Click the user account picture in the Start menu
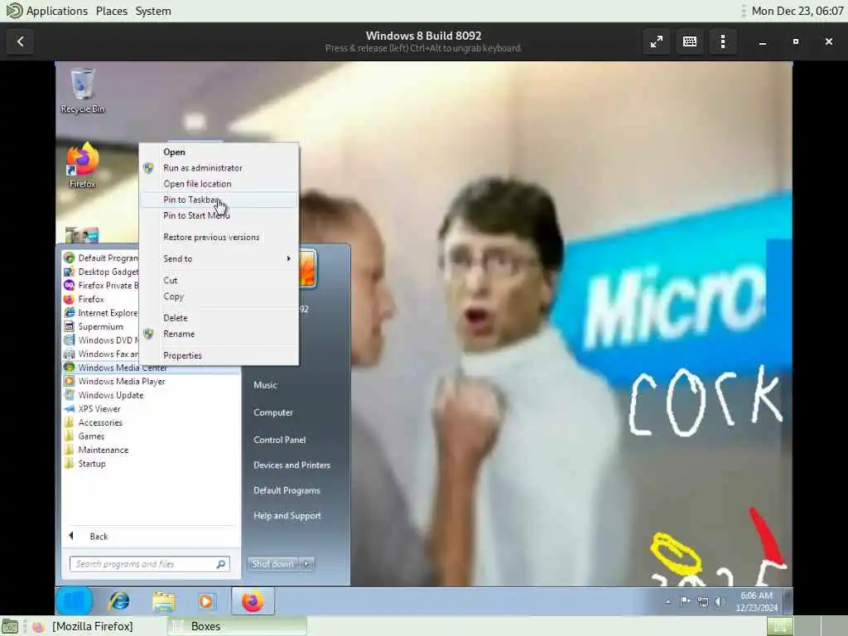848x636 pixels. pos(306,267)
